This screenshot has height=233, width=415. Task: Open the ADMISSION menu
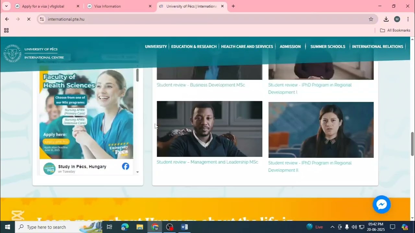point(290,47)
